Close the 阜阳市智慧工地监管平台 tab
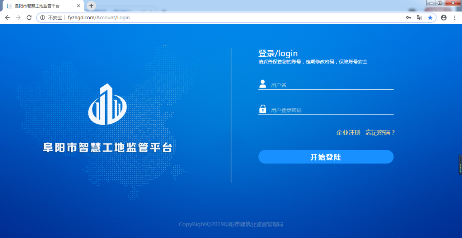 pos(78,6)
